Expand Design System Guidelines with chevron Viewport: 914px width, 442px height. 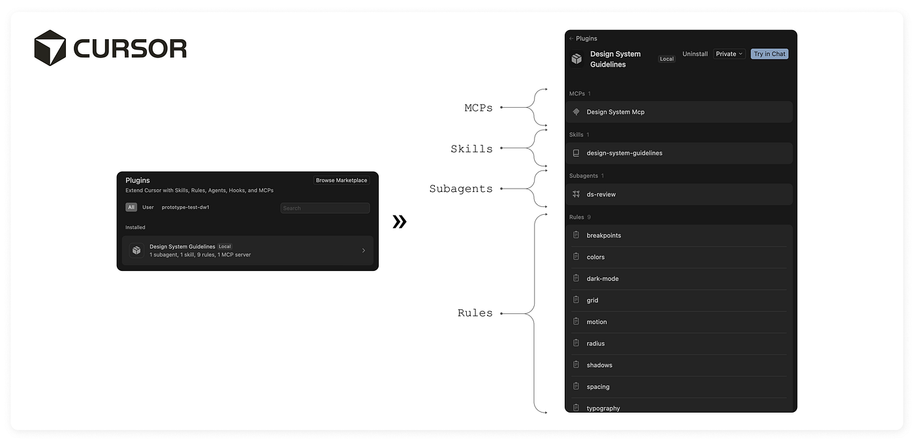pos(364,251)
